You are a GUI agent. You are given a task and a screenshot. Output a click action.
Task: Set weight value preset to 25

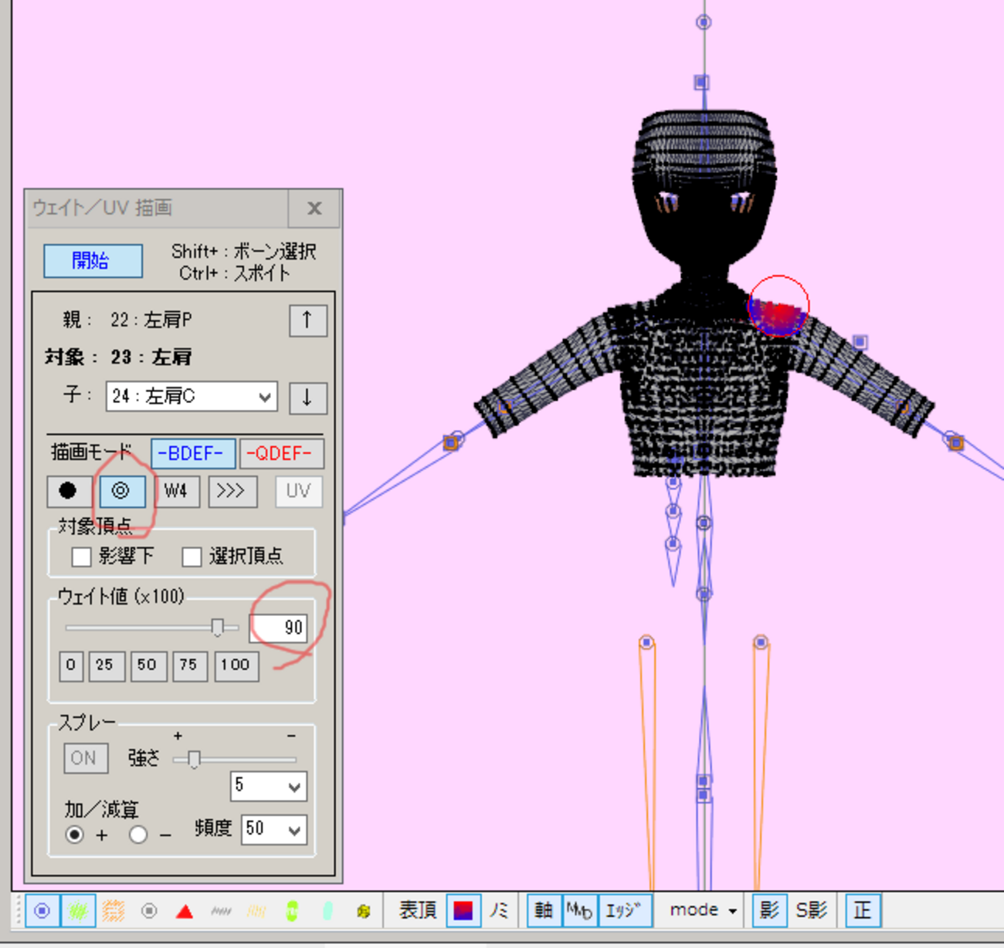pyautogui.click(x=106, y=665)
